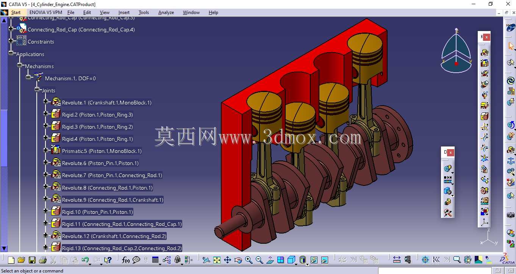Save the product with the floppy icon
Viewport: 516px width, 274px height.
point(32,260)
